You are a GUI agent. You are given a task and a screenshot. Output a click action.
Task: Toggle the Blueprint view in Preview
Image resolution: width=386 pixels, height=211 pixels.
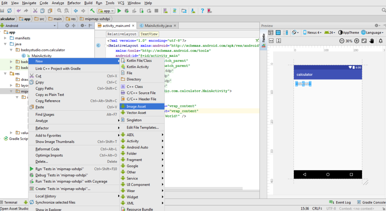pos(278,32)
